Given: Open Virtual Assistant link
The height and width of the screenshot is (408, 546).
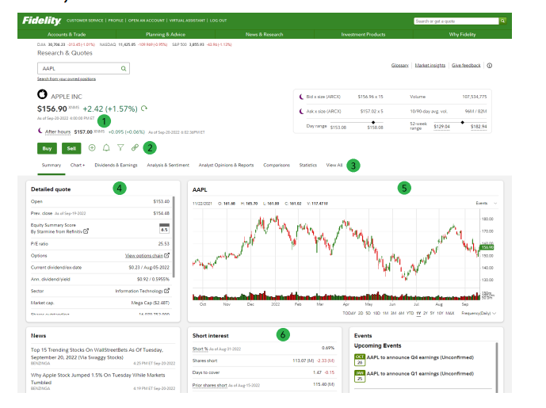Looking at the screenshot, I should [187, 21].
